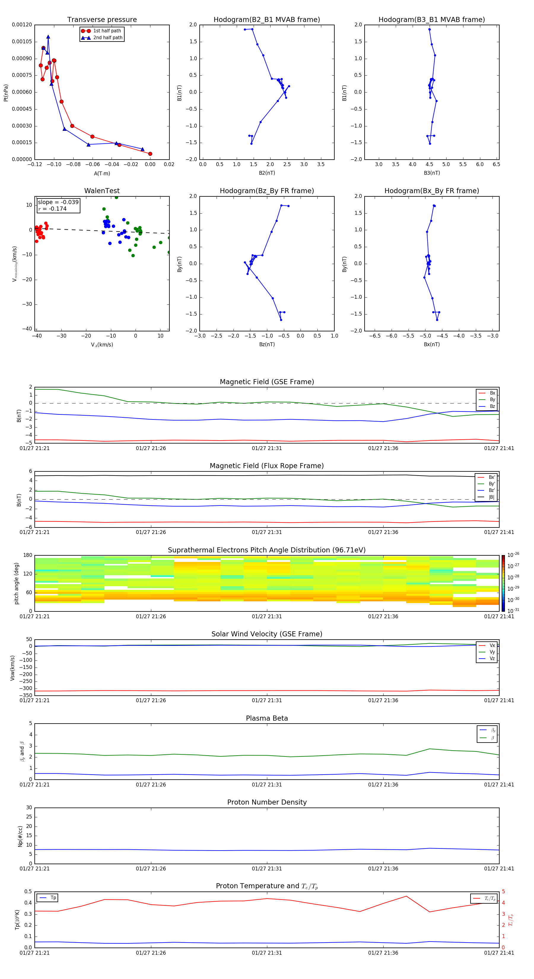Image resolution: width=534 pixels, height=979 pixels.
Task: Click 'A(T·m)' x-axis label
Action: click(102, 173)
